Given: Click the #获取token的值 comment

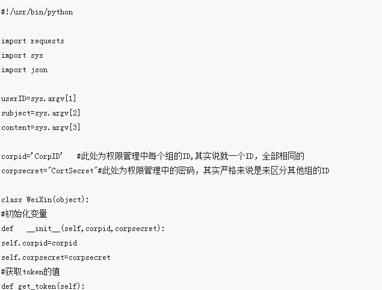Looking at the screenshot, I should click(x=31, y=272).
